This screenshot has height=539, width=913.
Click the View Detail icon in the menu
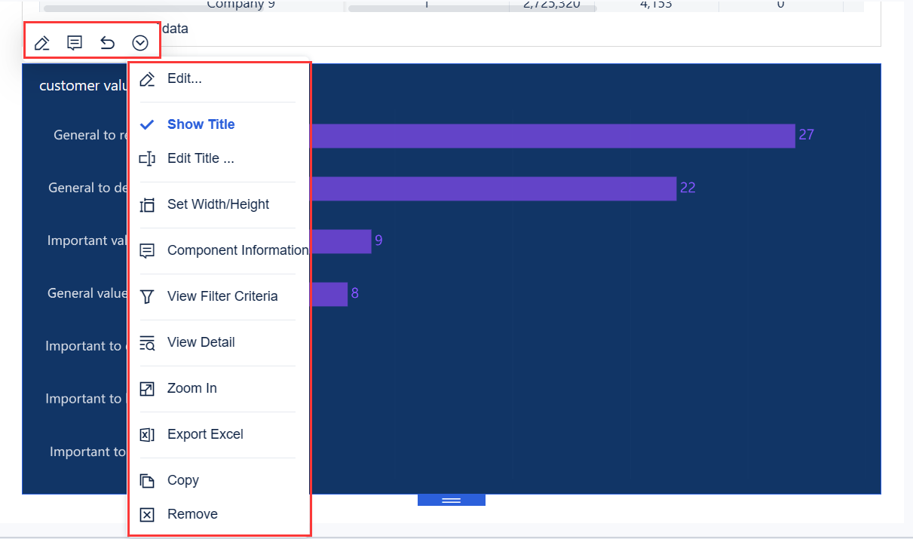click(x=146, y=342)
